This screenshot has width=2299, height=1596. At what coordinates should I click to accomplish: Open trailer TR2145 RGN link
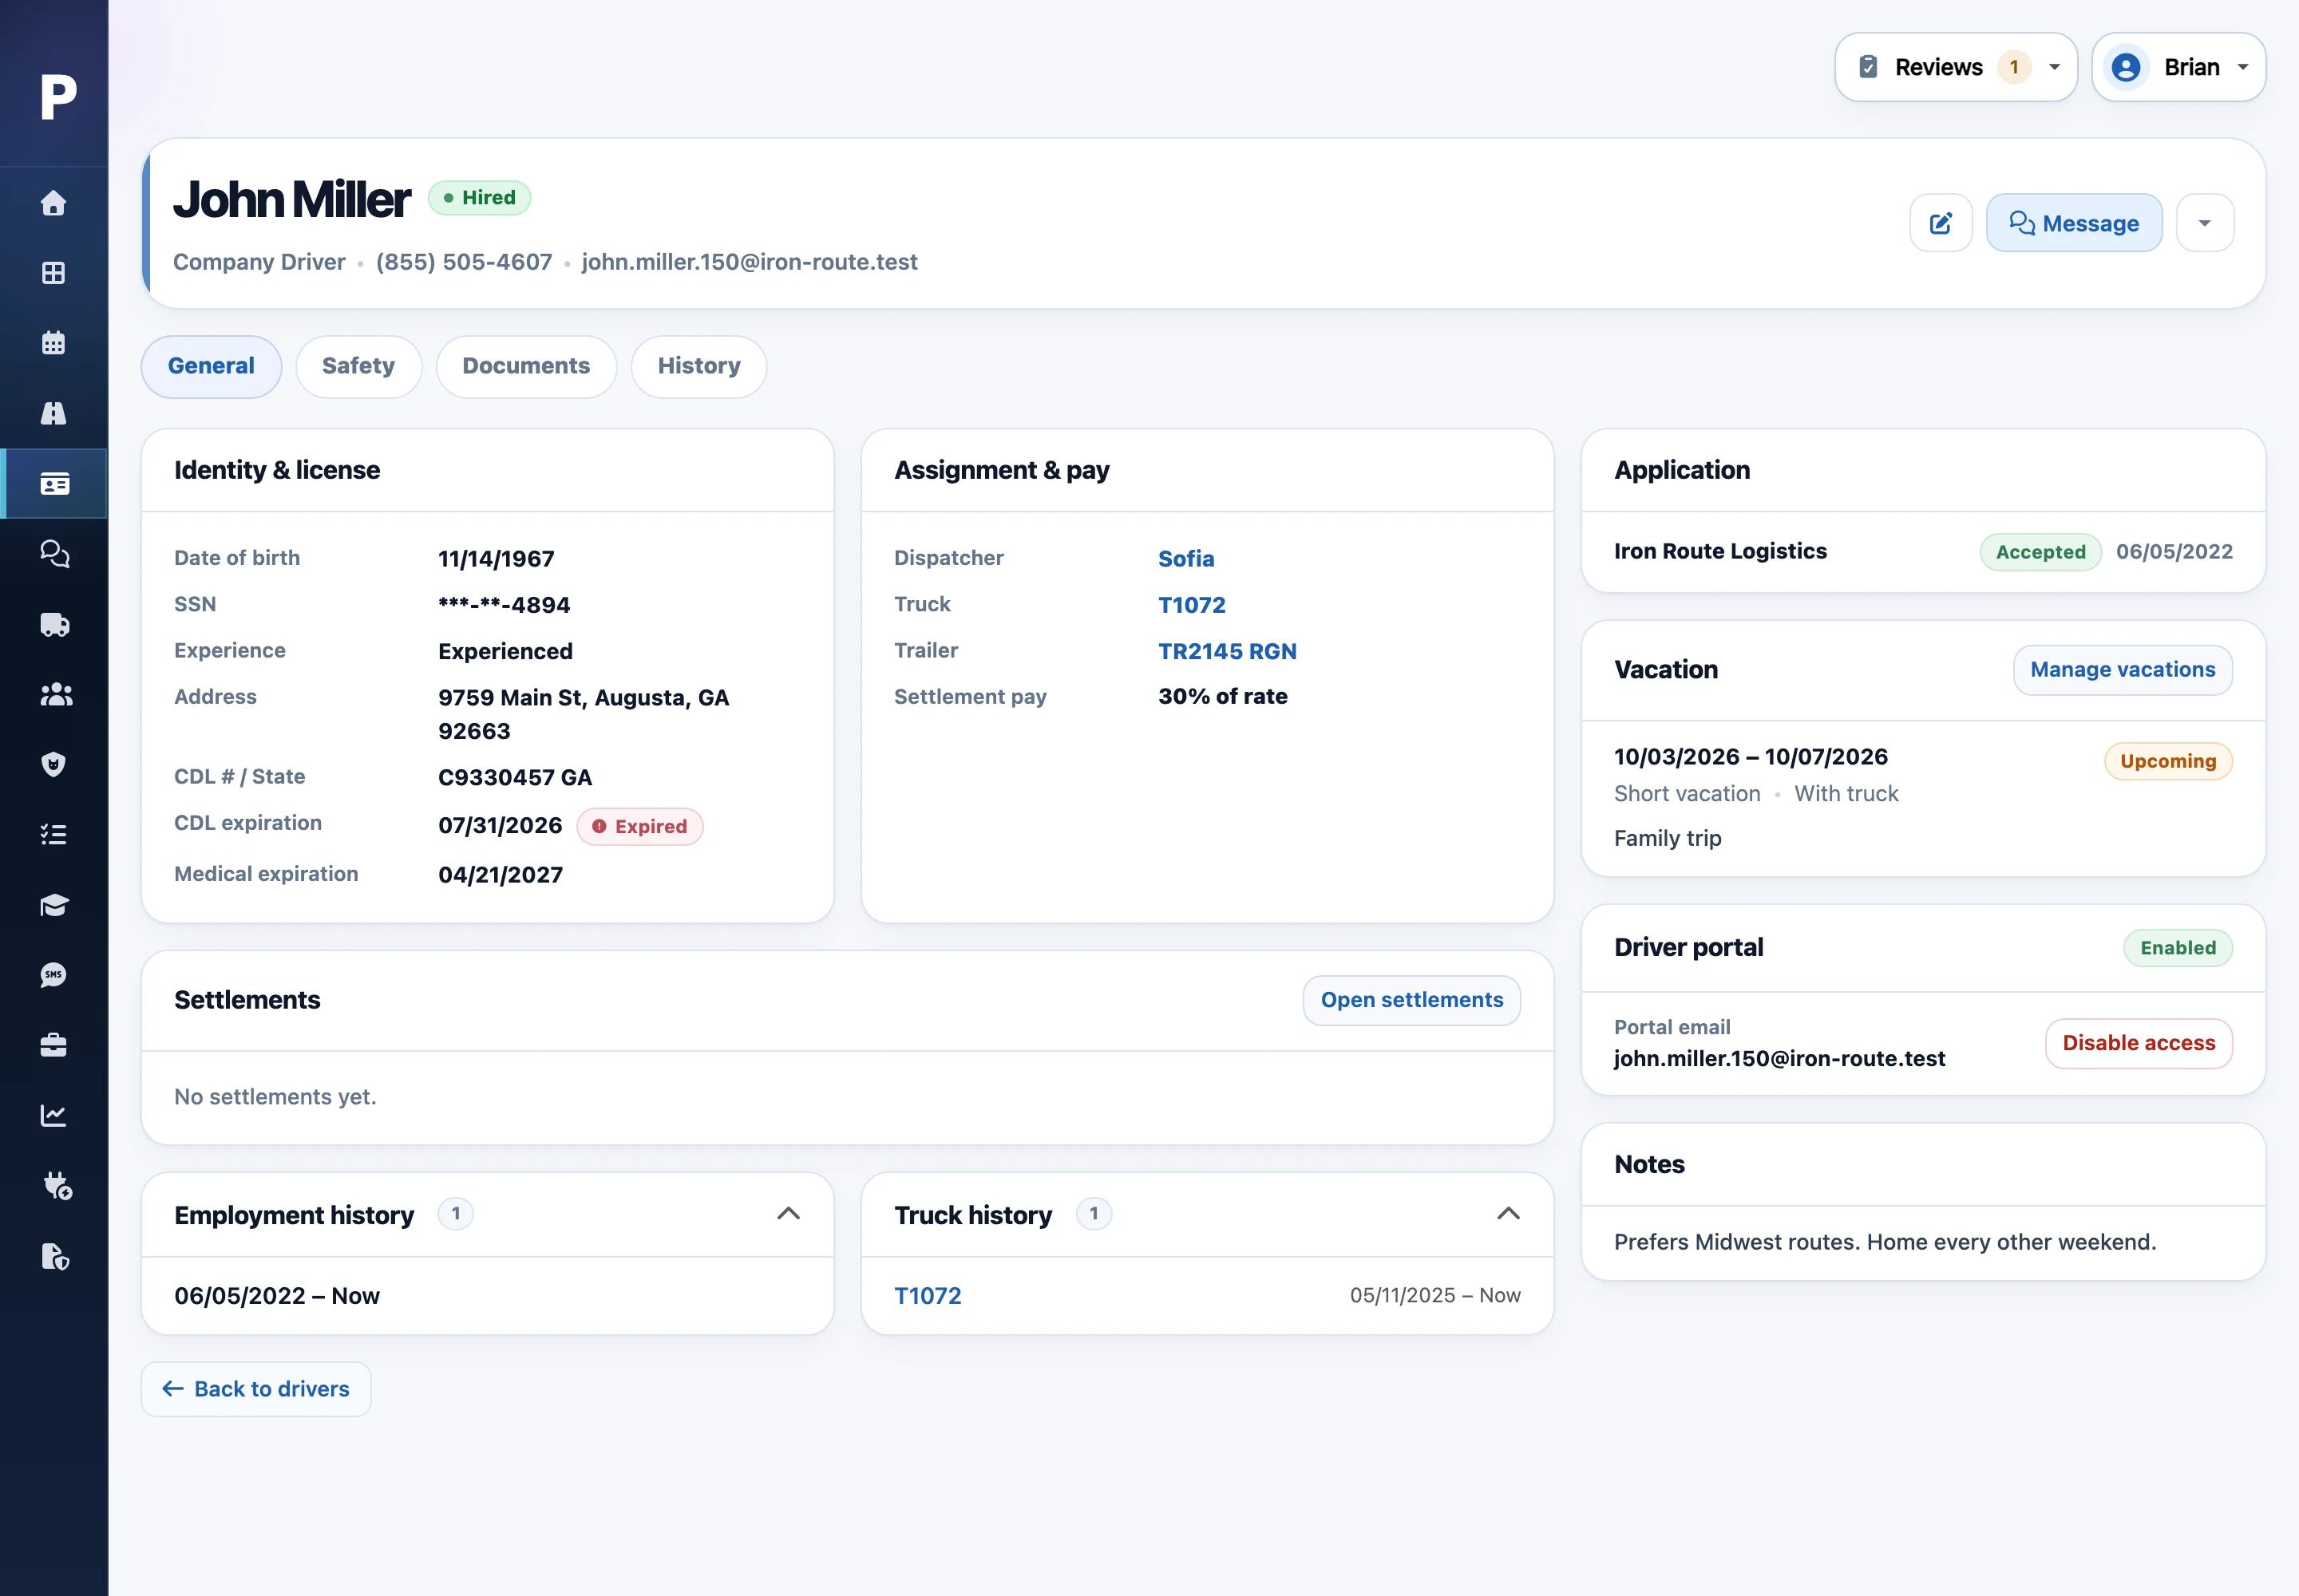point(1228,651)
